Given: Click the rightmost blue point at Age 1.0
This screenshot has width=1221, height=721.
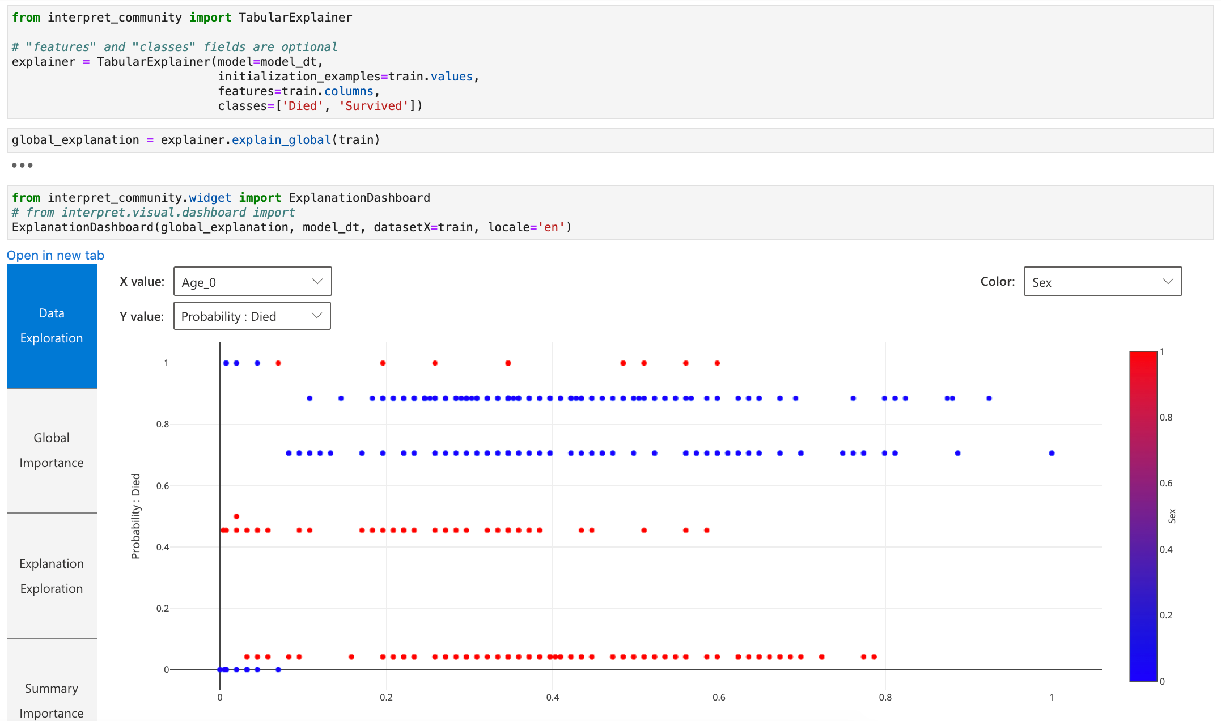Looking at the screenshot, I should pyautogui.click(x=1052, y=453).
